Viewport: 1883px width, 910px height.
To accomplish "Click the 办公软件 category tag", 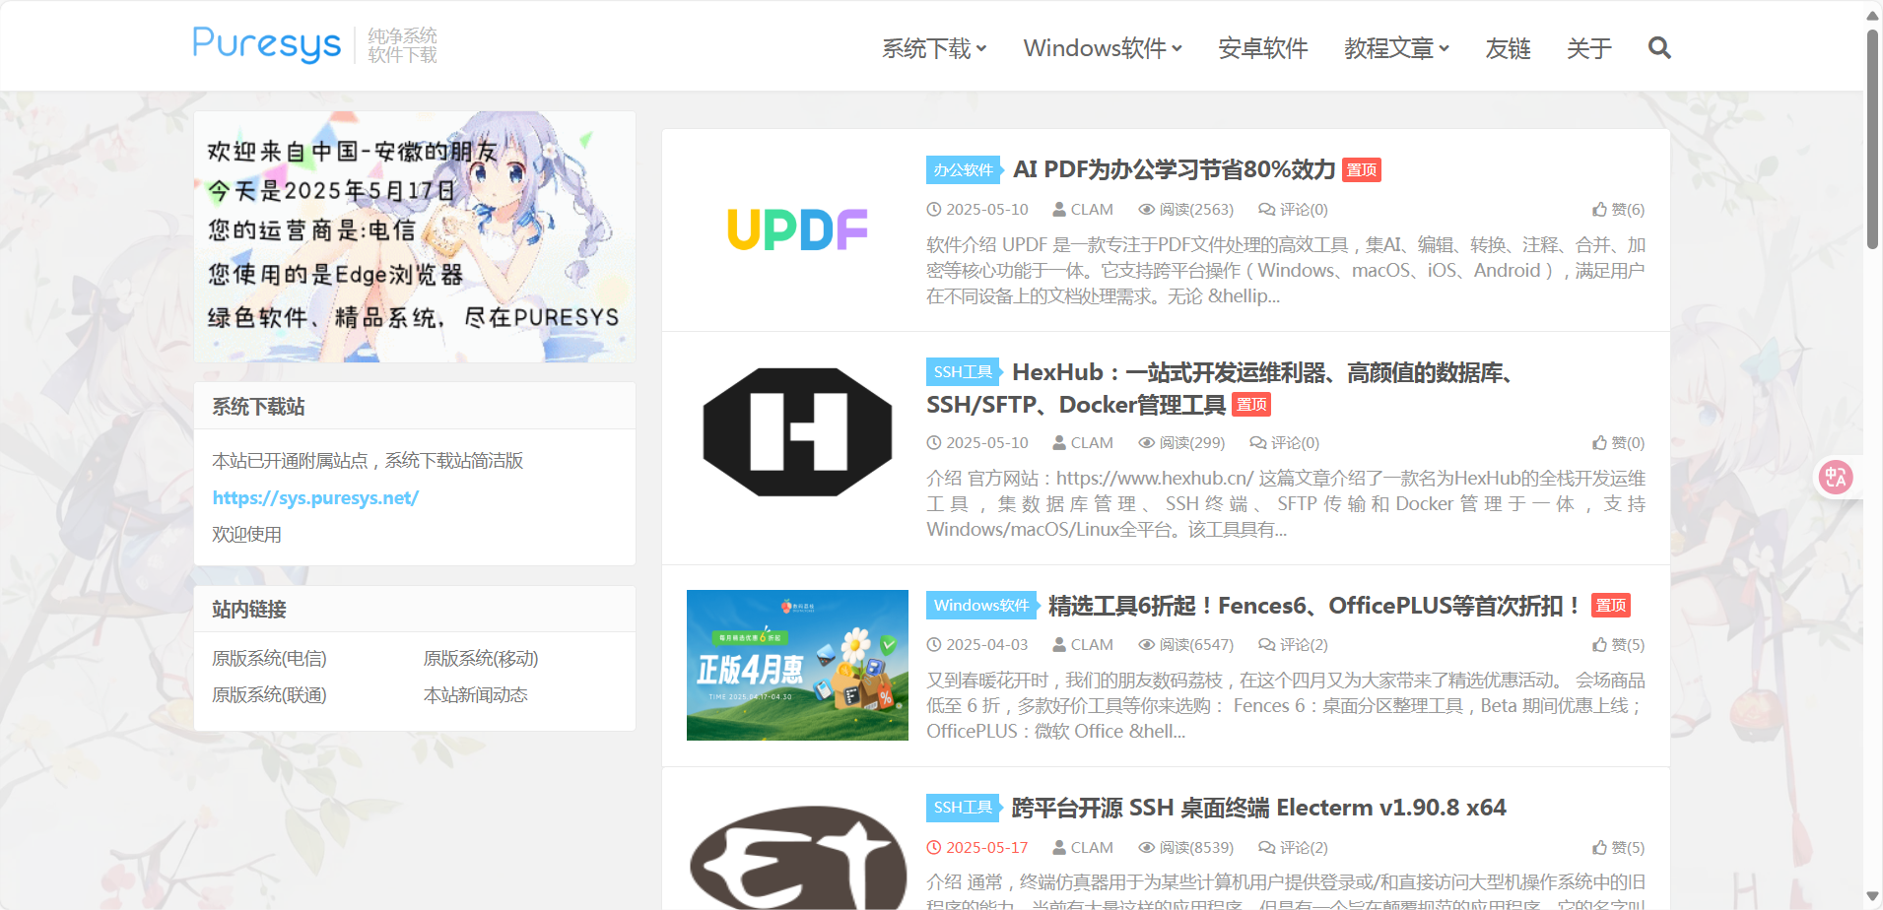I will pos(963,169).
